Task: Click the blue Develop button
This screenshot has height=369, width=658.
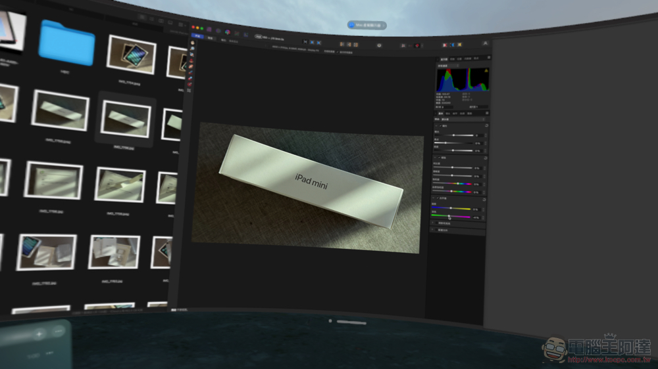Action: (197, 36)
